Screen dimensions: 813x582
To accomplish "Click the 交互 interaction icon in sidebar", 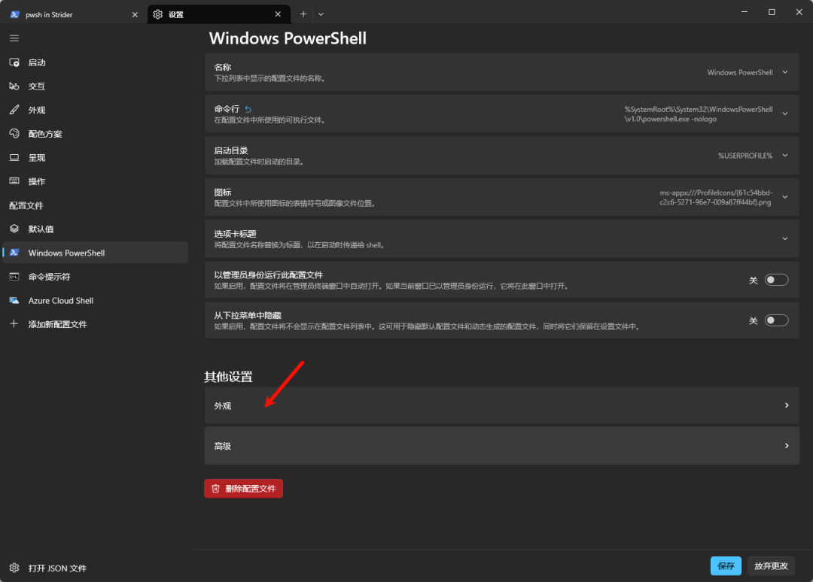I will pyautogui.click(x=14, y=86).
